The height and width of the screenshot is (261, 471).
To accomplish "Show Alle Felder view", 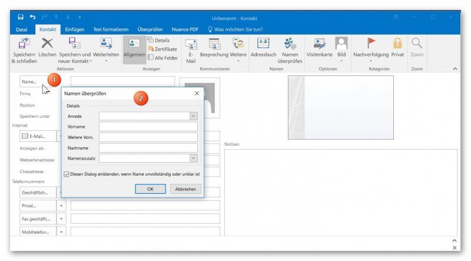I will [163, 58].
